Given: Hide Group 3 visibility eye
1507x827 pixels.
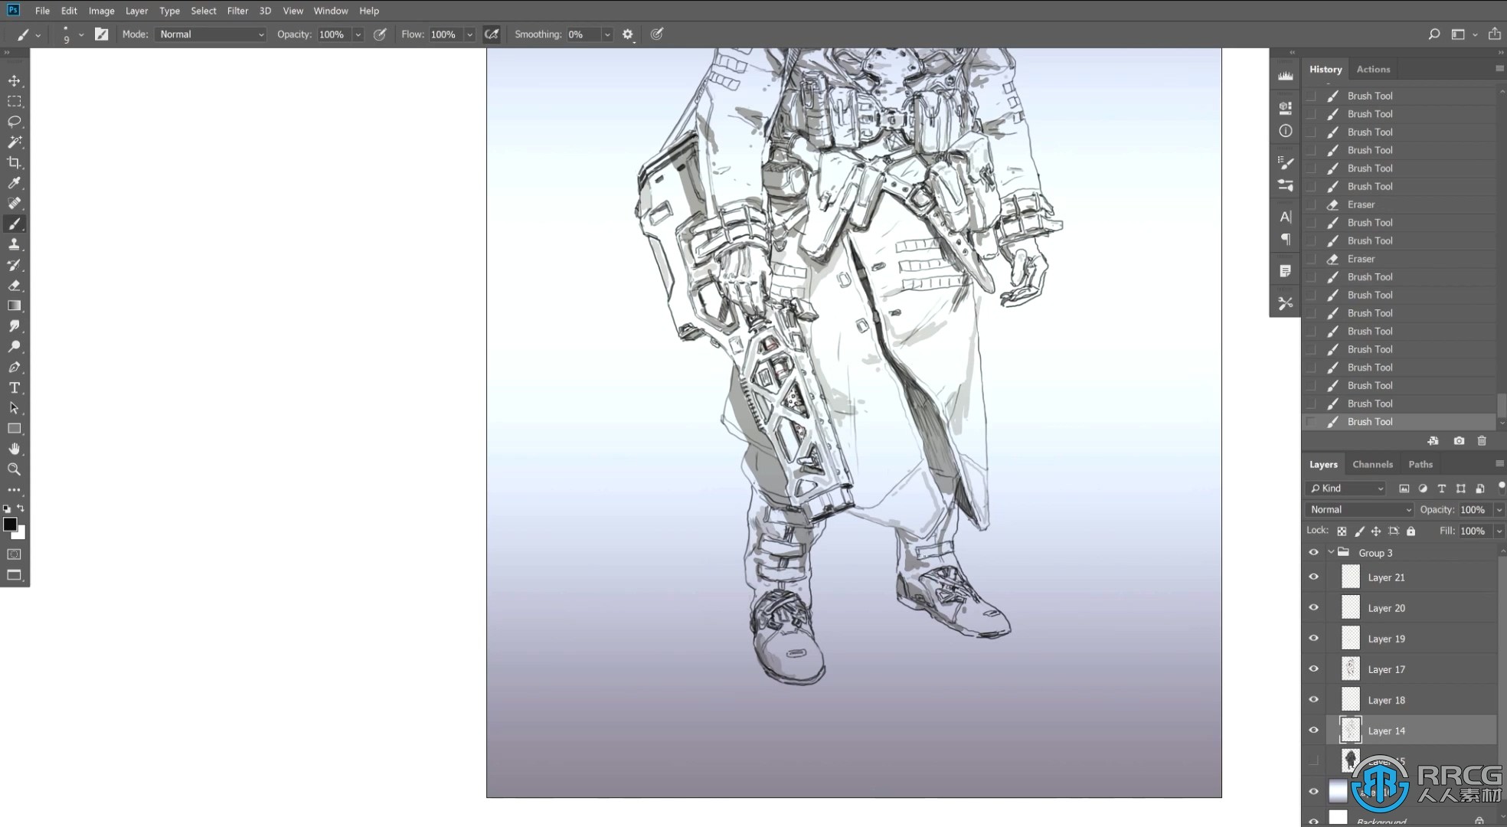Looking at the screenshot, I should pos(1314,552).
